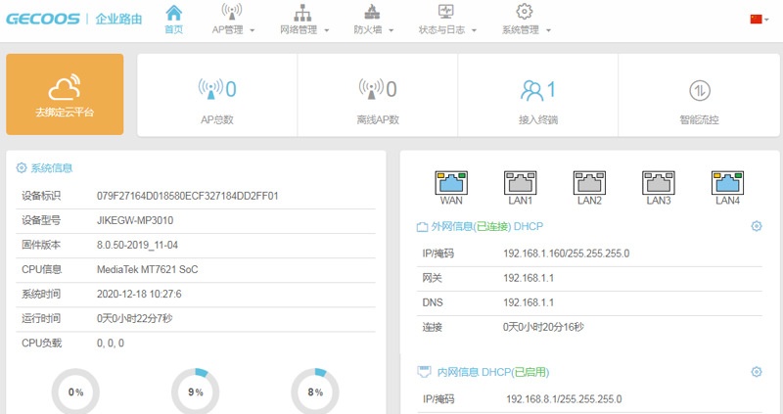The width and height of the screenshot is (783, 414).
Task: Click the LAN2 port icon
Action: (x=588, y=181)
